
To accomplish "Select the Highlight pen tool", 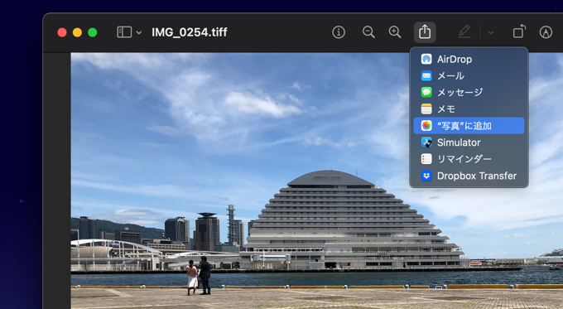I will point(464,32).
